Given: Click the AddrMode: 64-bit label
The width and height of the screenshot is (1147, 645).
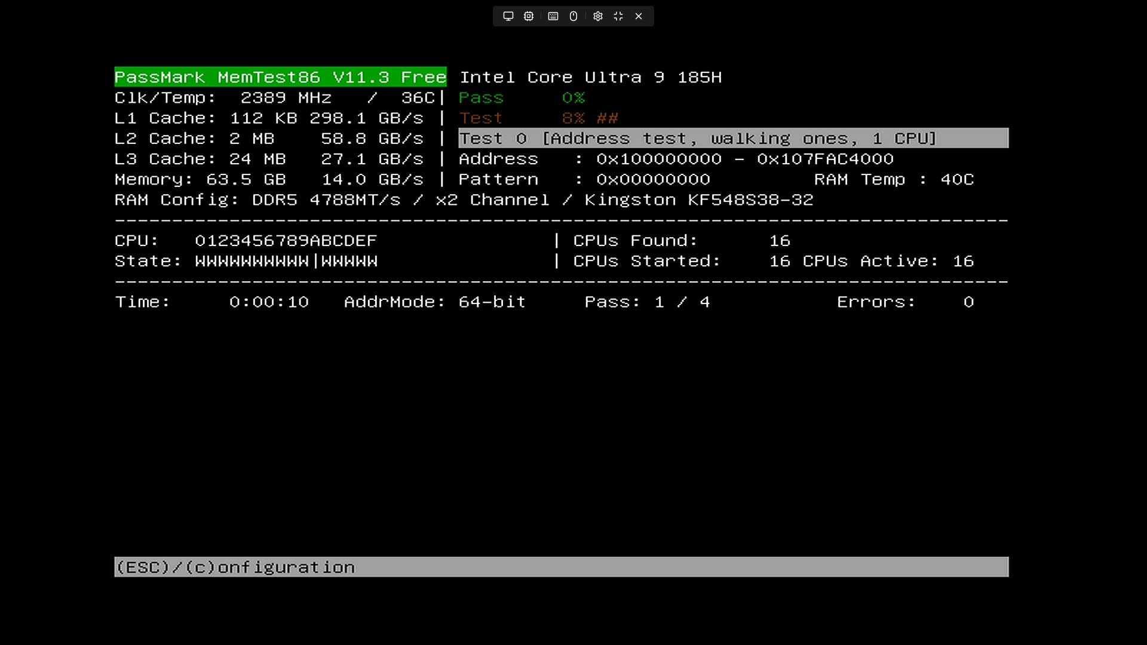Looking at the screenshot, I should pyautogui.click(x=434, y=302).
